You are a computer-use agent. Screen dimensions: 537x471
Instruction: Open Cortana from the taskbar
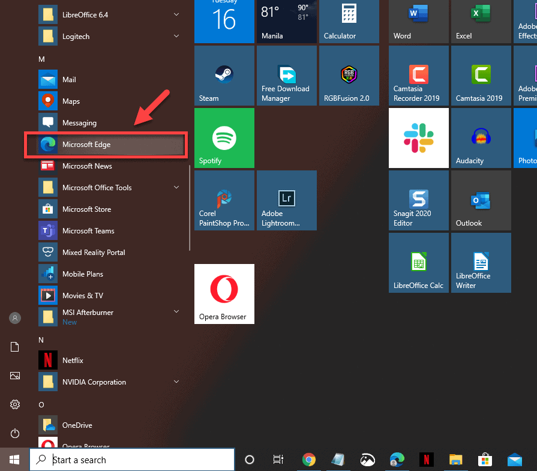250,460
